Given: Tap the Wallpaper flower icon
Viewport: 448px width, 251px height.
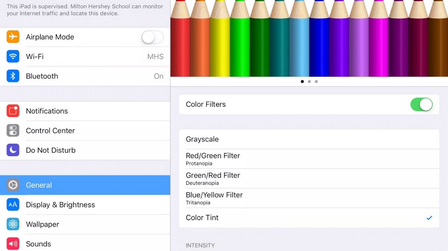Looking at the screenshot, I should pyautogui.click(x=13, y=224).
